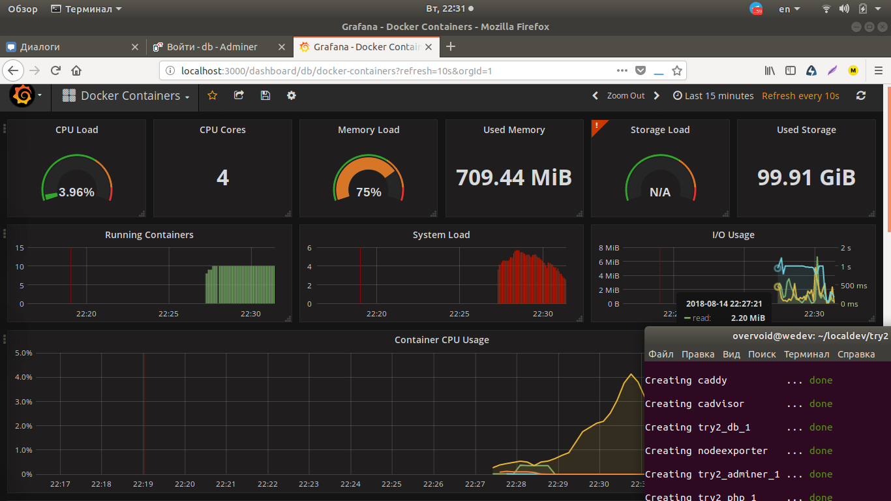Switch to the Диалоги tab
The width and height of the screenshot is (891, 501).
[73, 47]
